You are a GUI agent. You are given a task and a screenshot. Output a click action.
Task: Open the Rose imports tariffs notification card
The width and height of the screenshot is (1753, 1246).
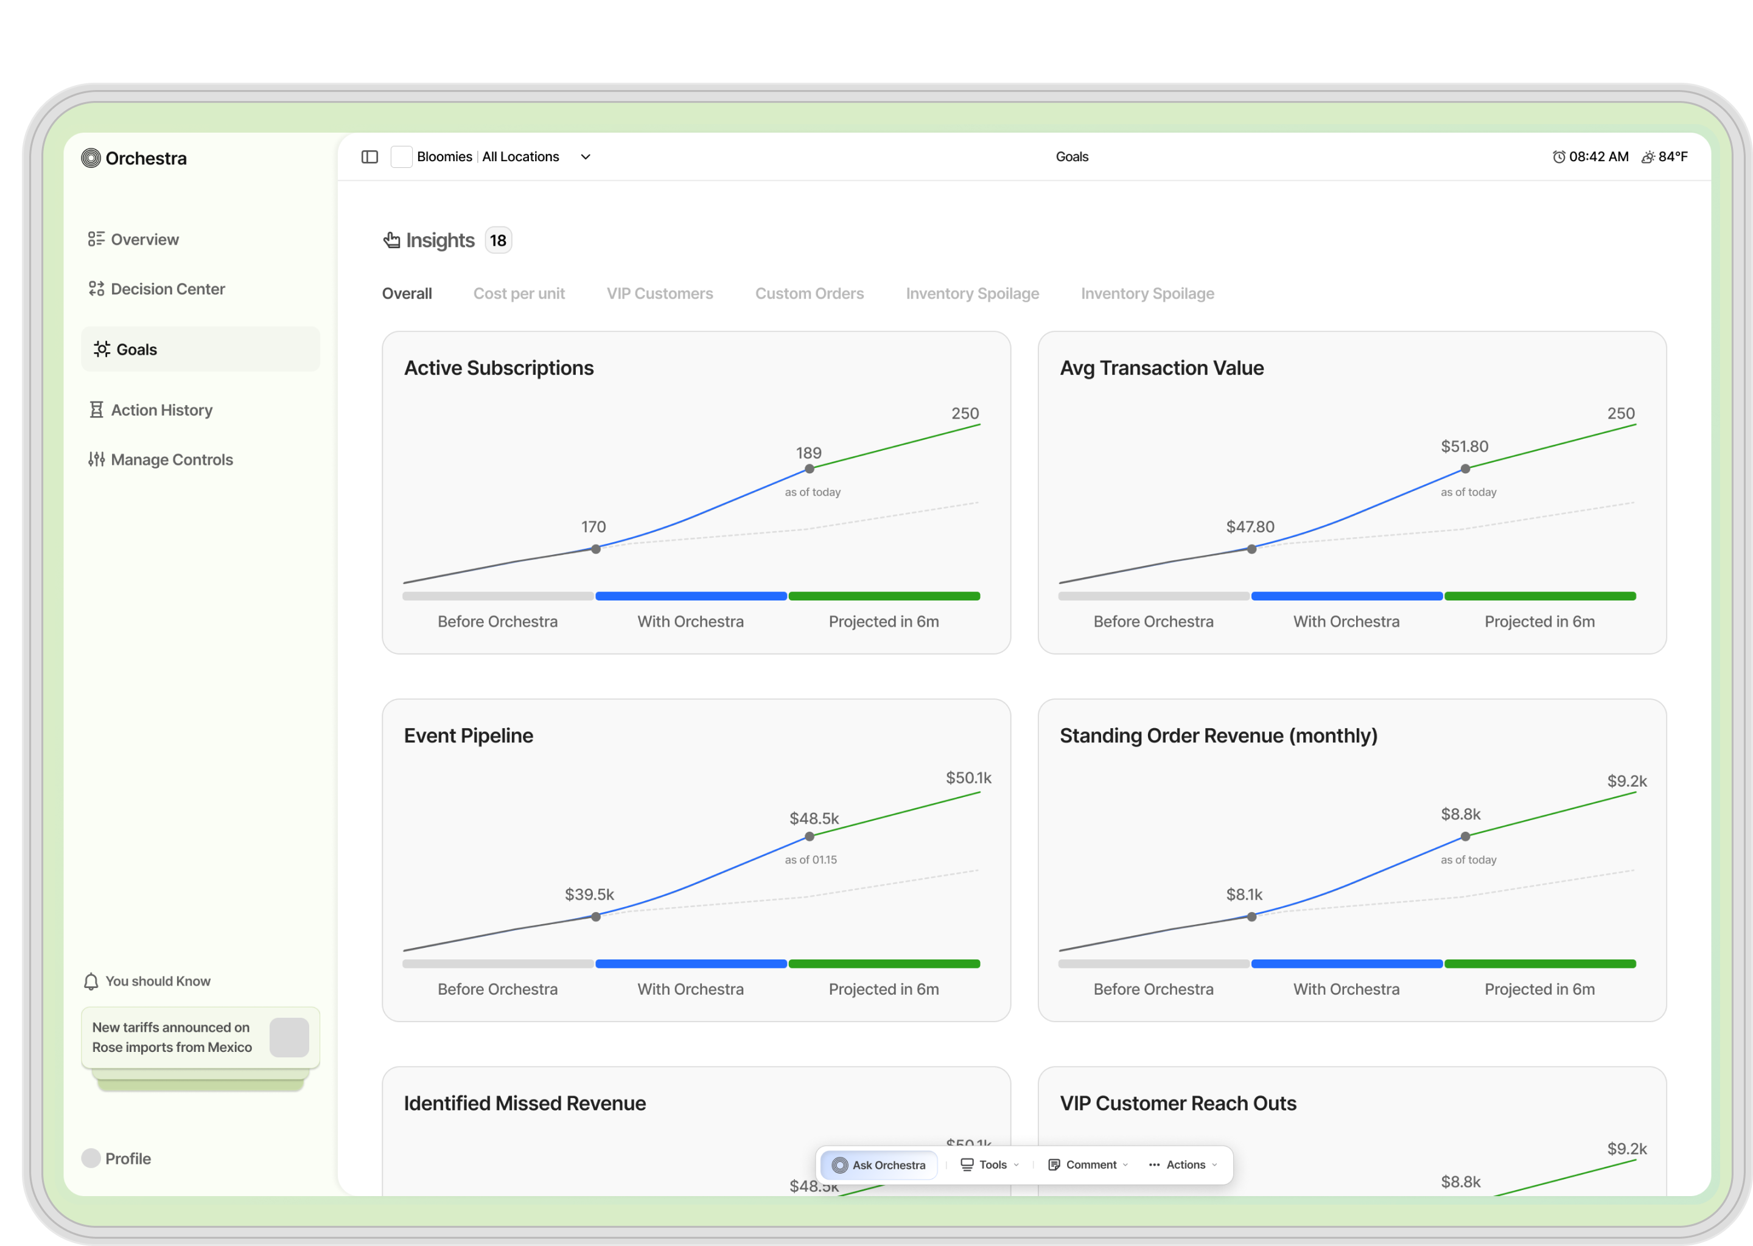[x=200, y=1037]
